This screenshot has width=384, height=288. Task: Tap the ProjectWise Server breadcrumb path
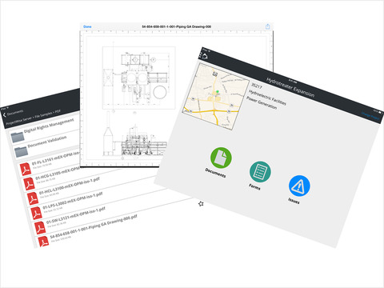pyautogui.click(x=34, y=118)
